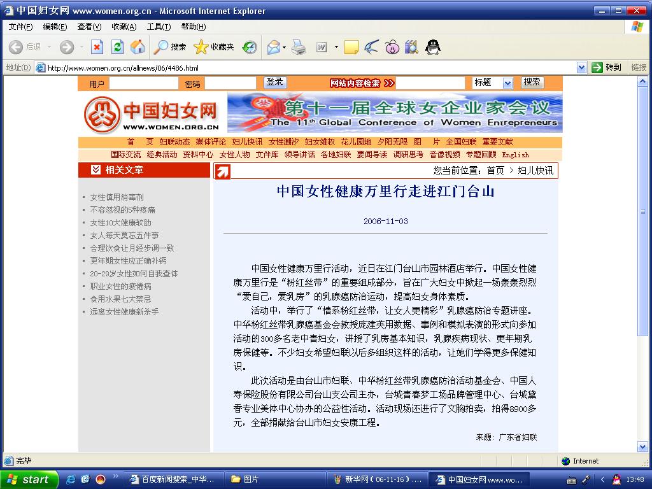Open article link 女性10大健康软肋
Screen dimensions: 652x489
pyautogui.click(x=120, y=222)
